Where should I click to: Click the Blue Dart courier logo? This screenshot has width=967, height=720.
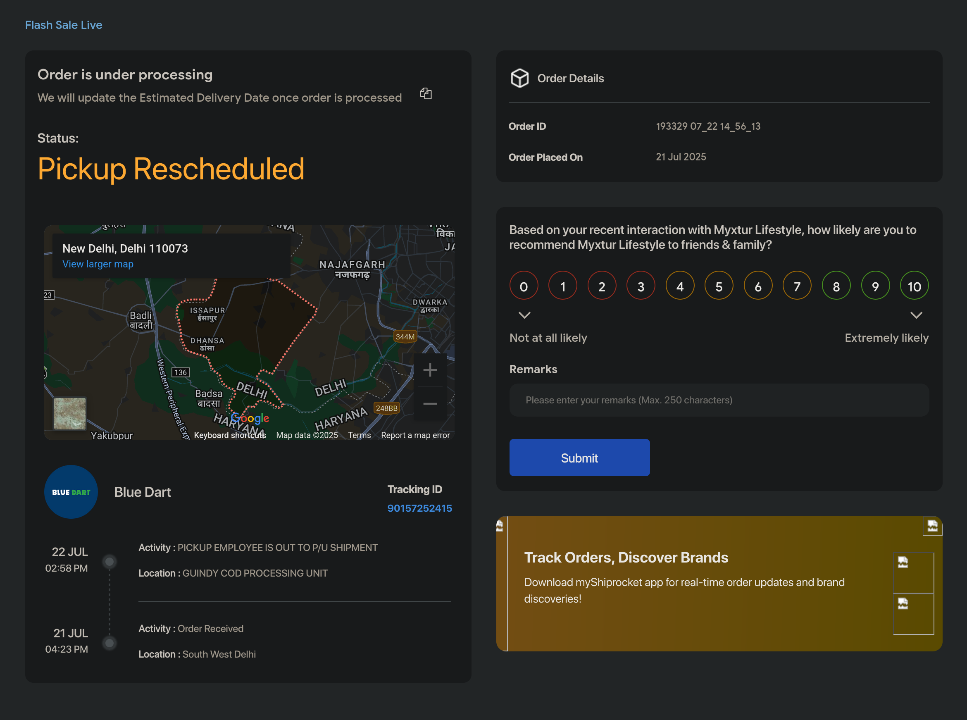click(x=71, y=492)
